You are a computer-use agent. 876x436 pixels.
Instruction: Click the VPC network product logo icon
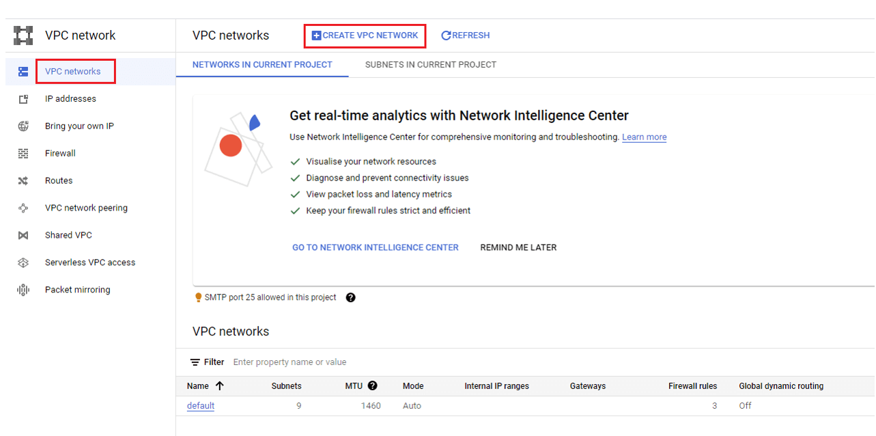click(23, 36)
